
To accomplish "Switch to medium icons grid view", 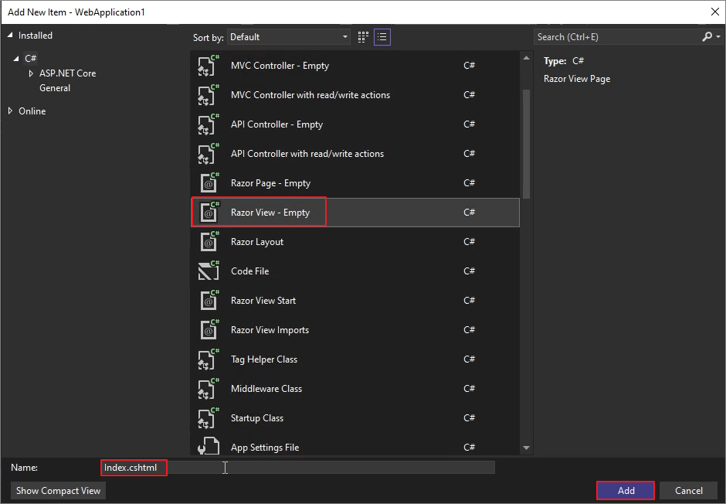I will 363,37.
